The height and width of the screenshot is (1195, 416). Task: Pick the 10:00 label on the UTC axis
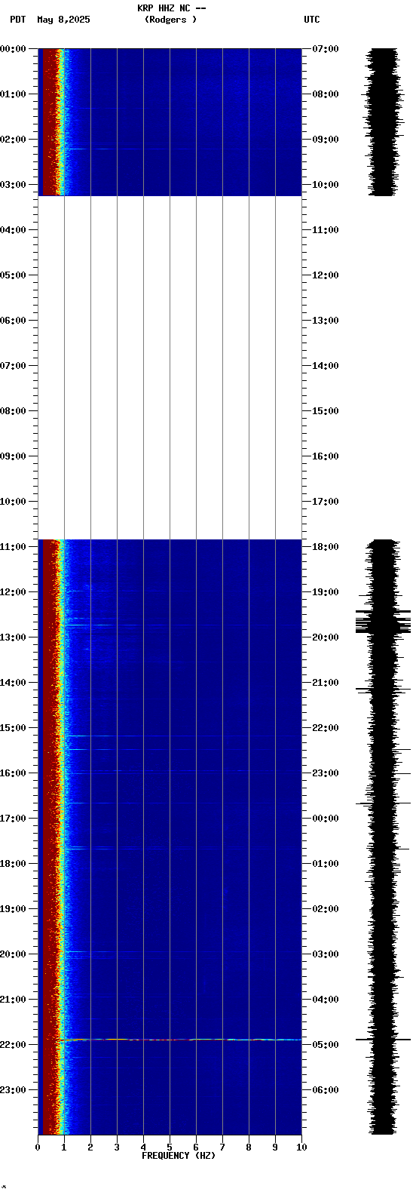[326, 185]
